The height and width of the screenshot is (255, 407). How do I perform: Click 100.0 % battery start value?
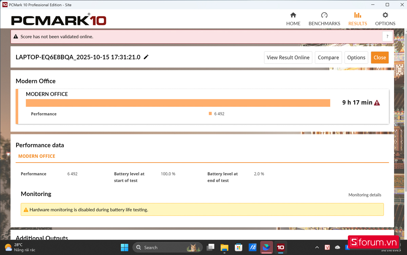coord(168,174)
